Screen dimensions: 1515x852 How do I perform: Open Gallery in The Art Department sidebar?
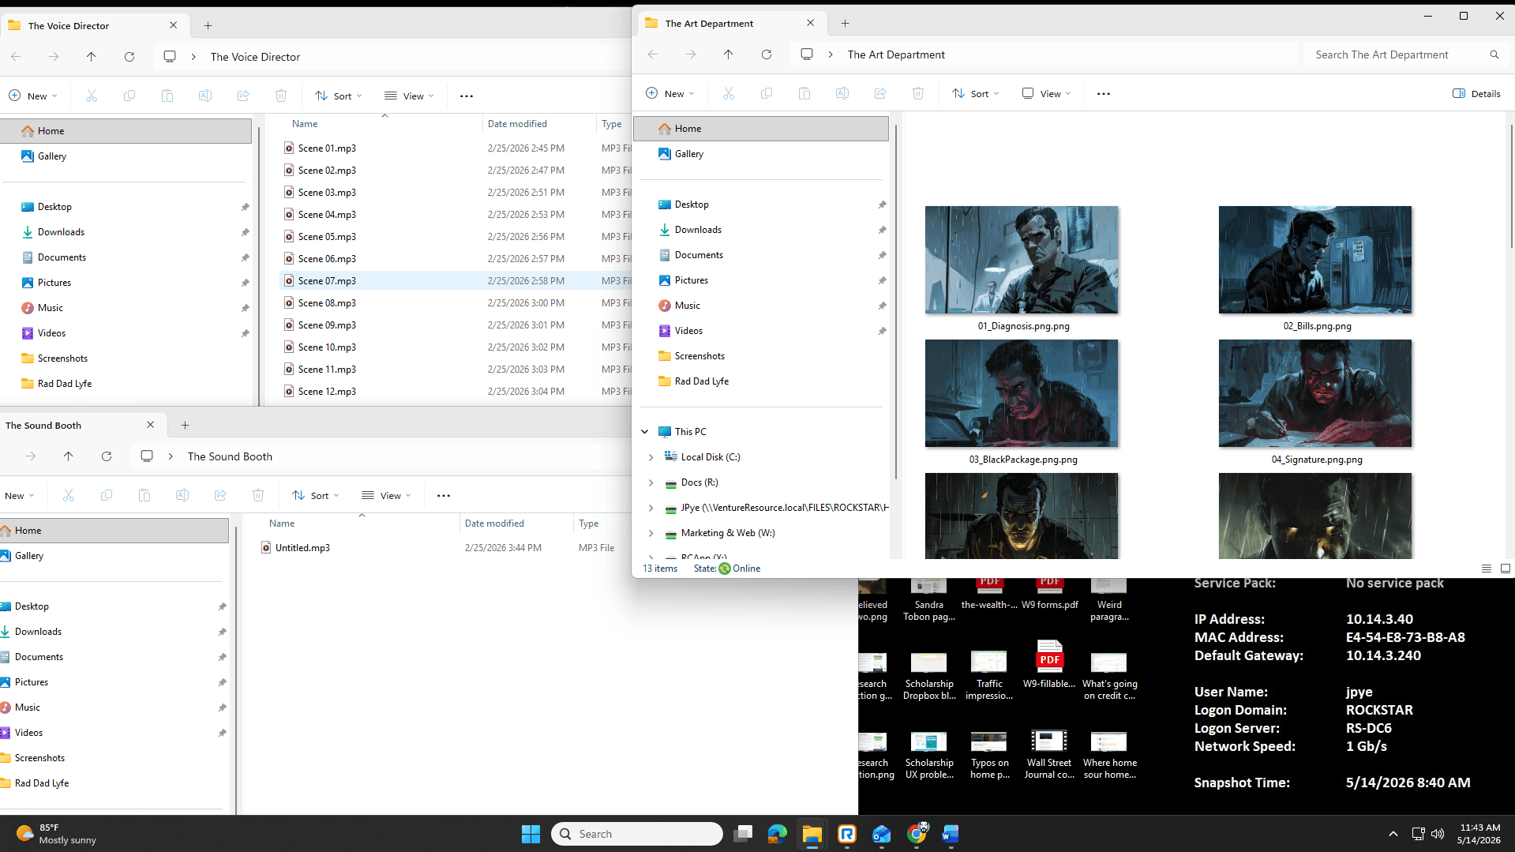(x=688, y=154)
